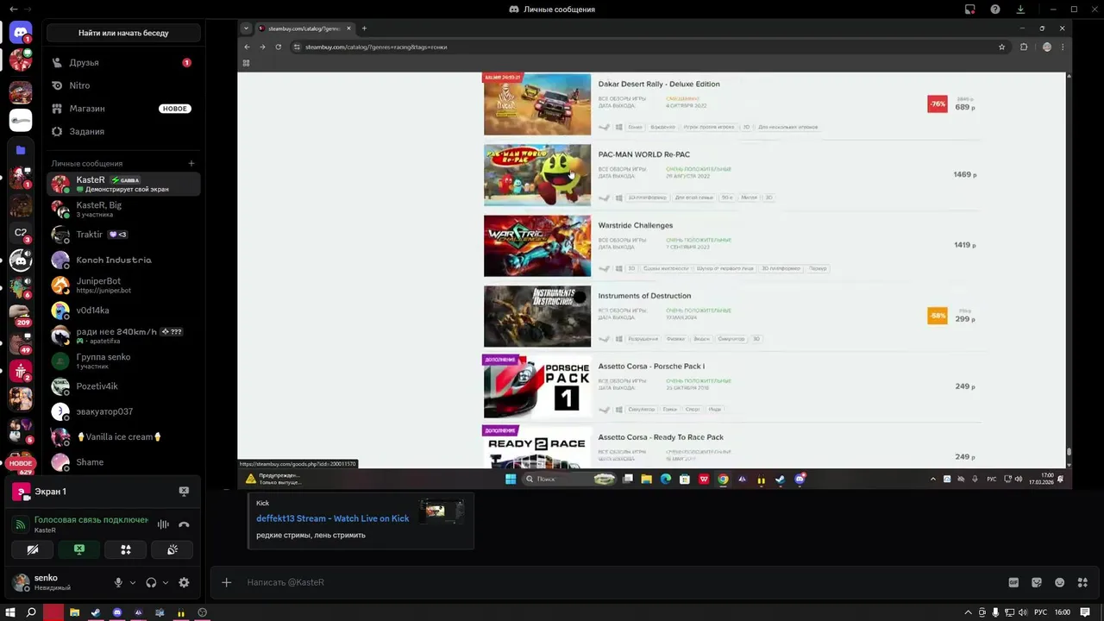1104x621 pixels.
Task: Open the GIF picker
Action: [1013, 582]
